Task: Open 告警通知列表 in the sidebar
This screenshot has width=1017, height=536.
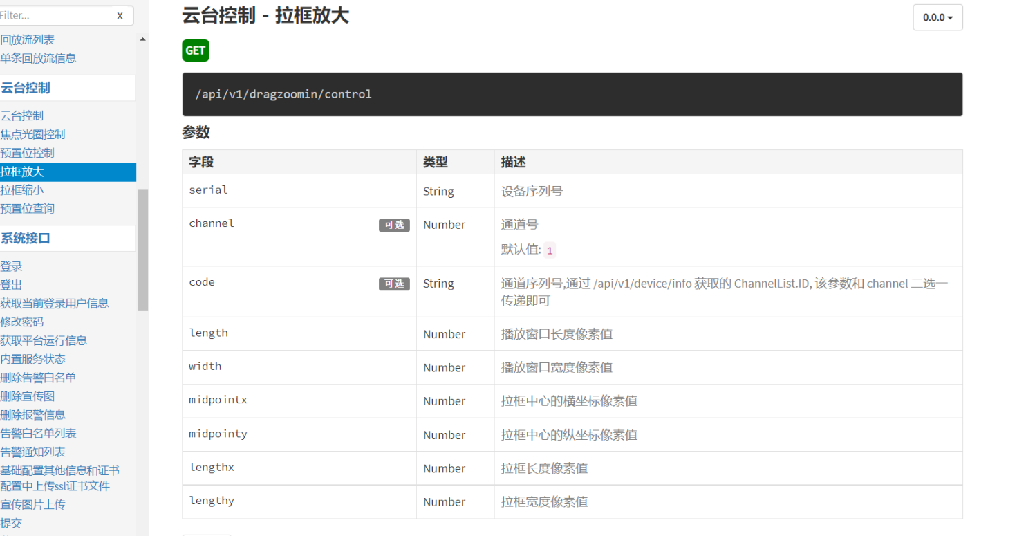Action: 32,452
